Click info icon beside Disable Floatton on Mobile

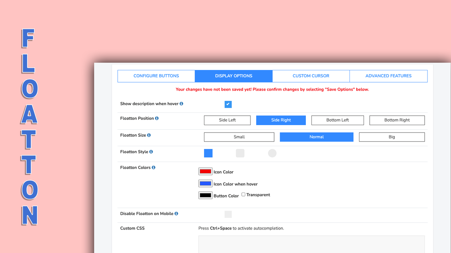coord(176,214)
